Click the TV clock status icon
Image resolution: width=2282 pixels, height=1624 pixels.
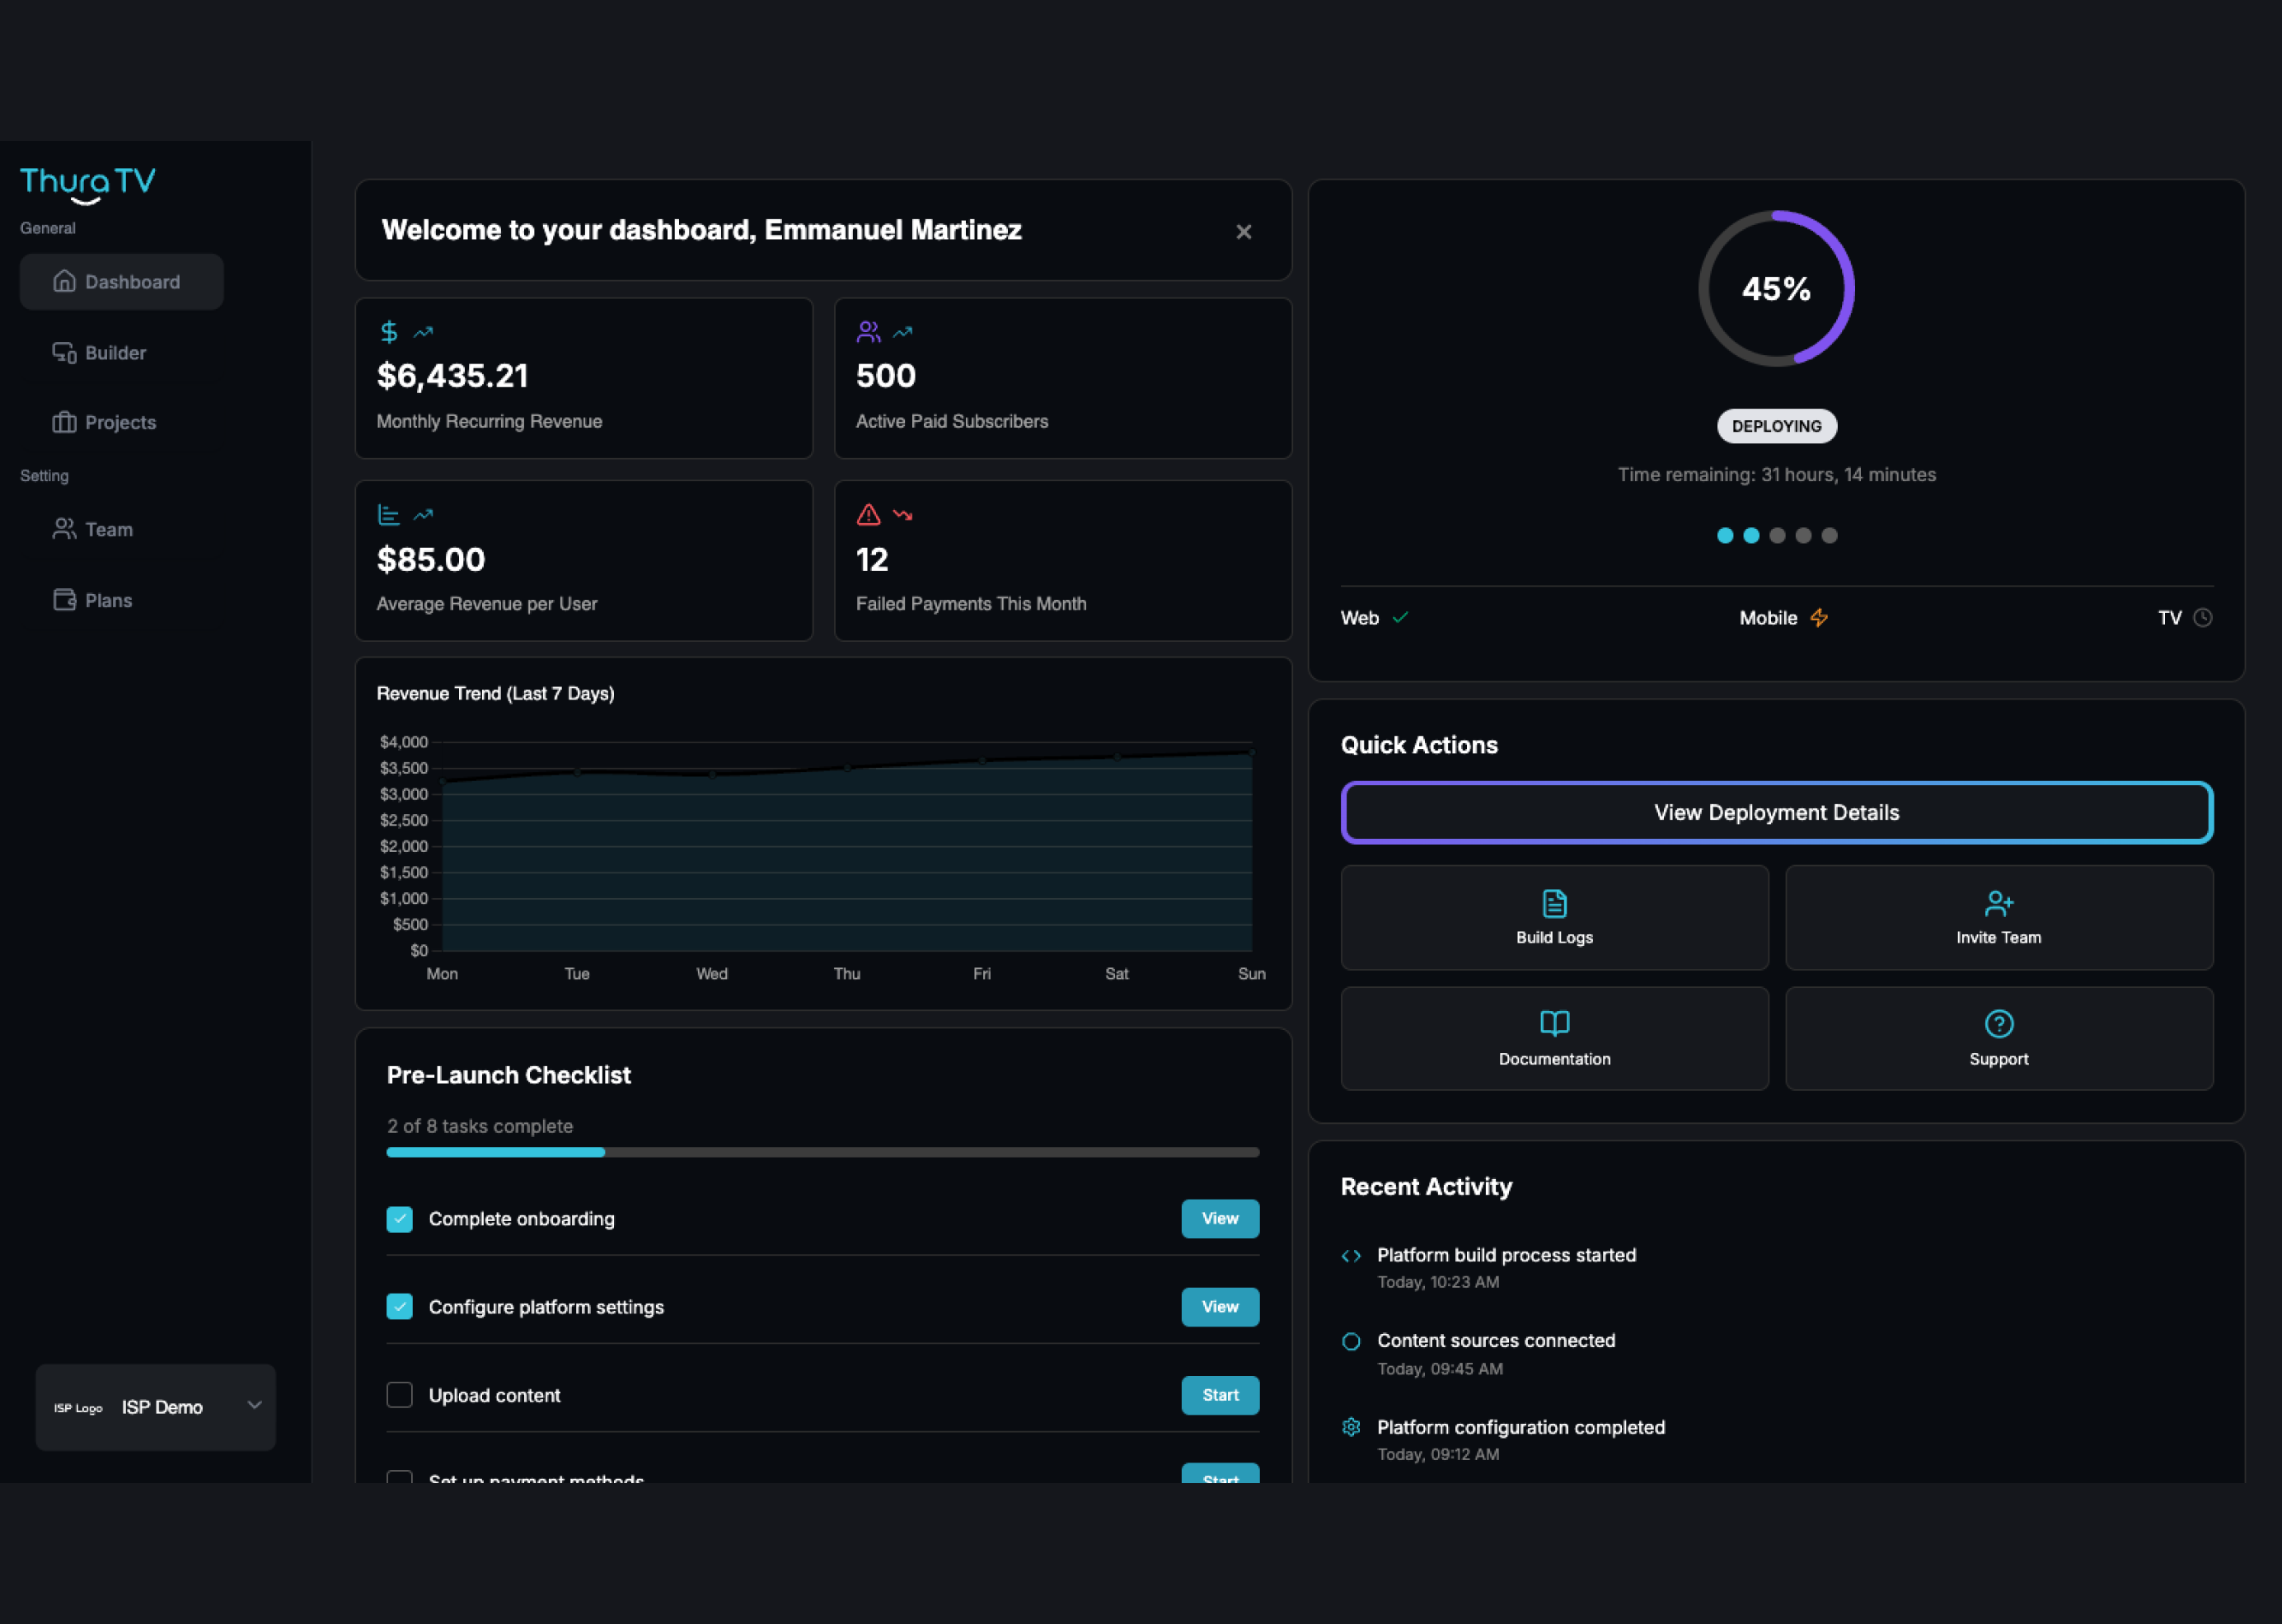(x=2202, y=618)
